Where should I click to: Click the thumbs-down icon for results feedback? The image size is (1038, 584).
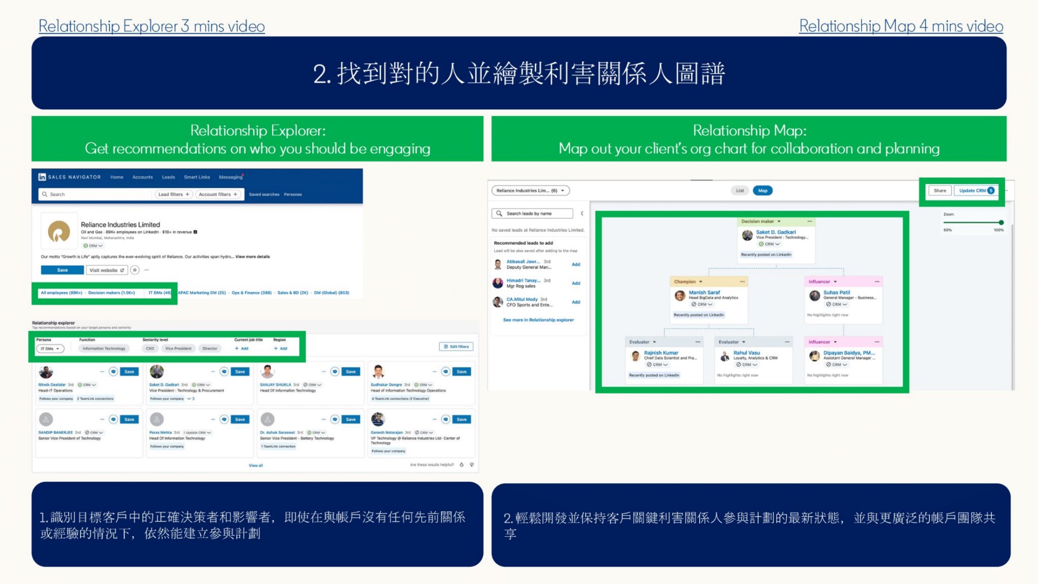tap(472, 465)
